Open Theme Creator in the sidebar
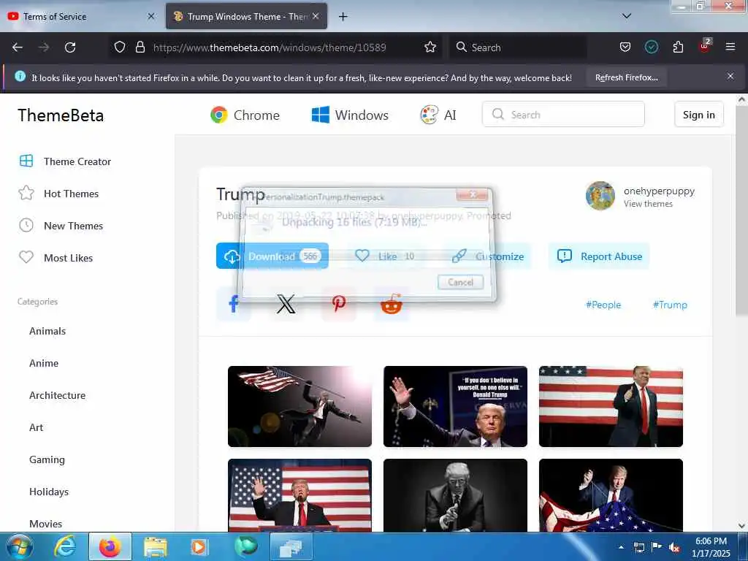Screen dimensions: 748x561 [65, 161]
